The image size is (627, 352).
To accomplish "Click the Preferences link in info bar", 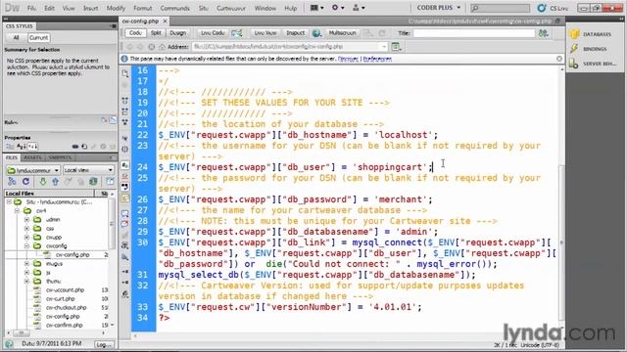I will [x=377, y=59].
